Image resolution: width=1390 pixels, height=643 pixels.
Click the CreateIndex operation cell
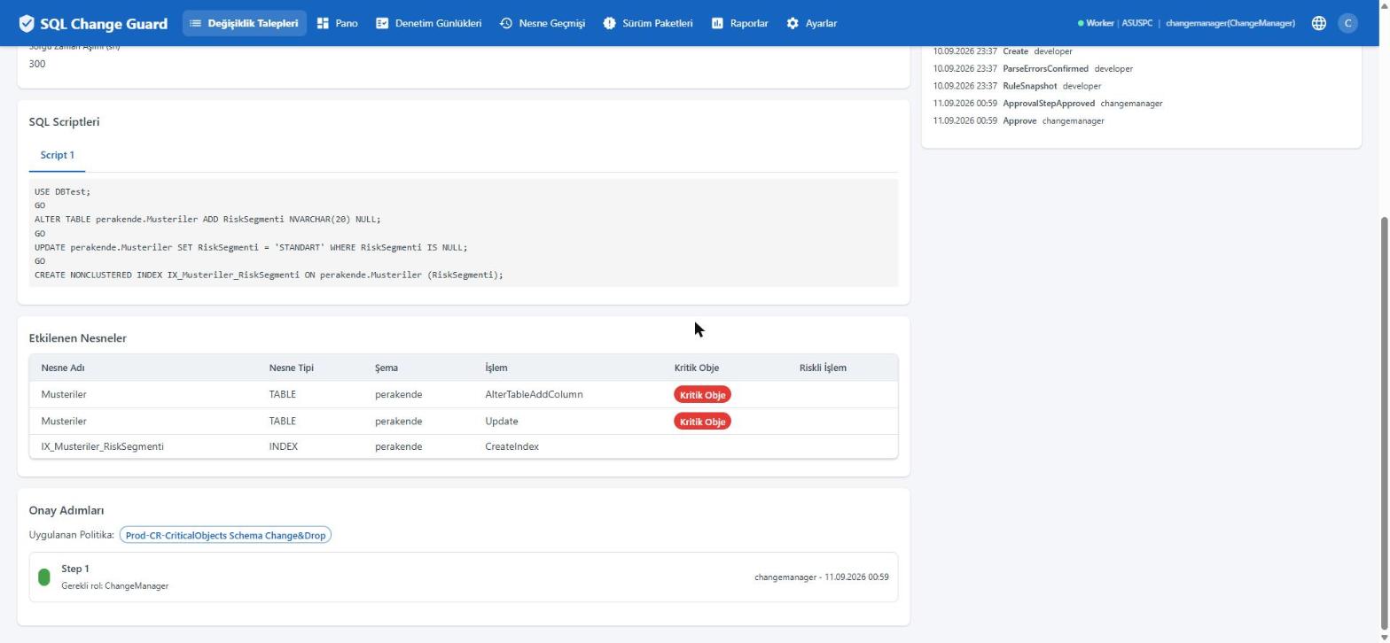511,446
